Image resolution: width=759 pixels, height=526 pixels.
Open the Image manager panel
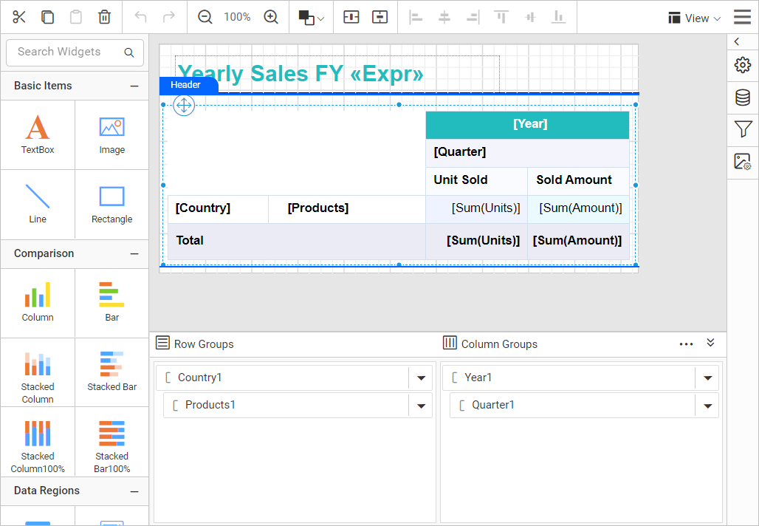(x=743, y=162)
